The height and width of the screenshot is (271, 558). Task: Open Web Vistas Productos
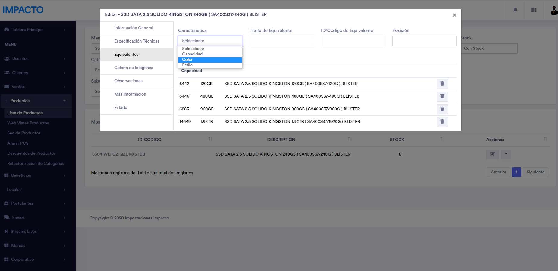pyautogui.click(x=28, y=123)
